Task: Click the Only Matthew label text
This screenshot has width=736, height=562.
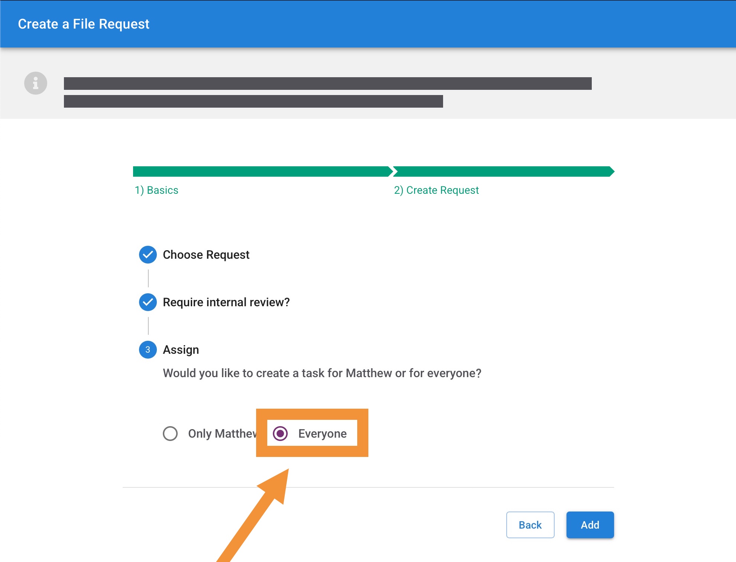Action: (222, 434)
